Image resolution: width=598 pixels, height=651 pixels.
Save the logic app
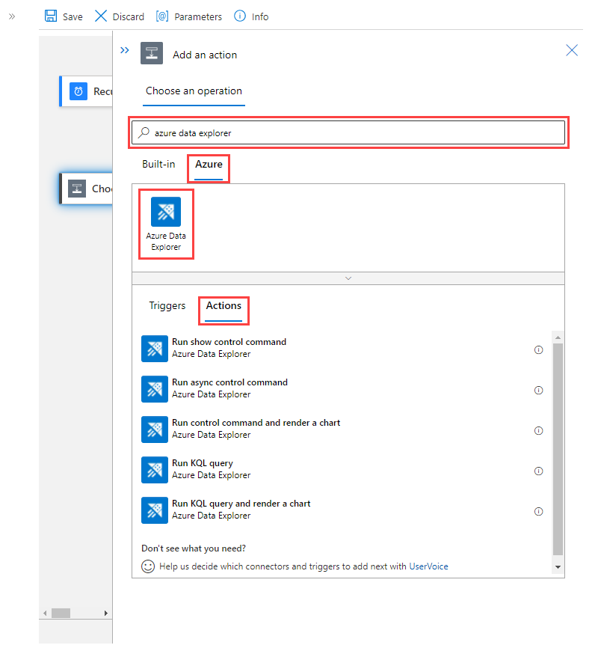(63, 16)
